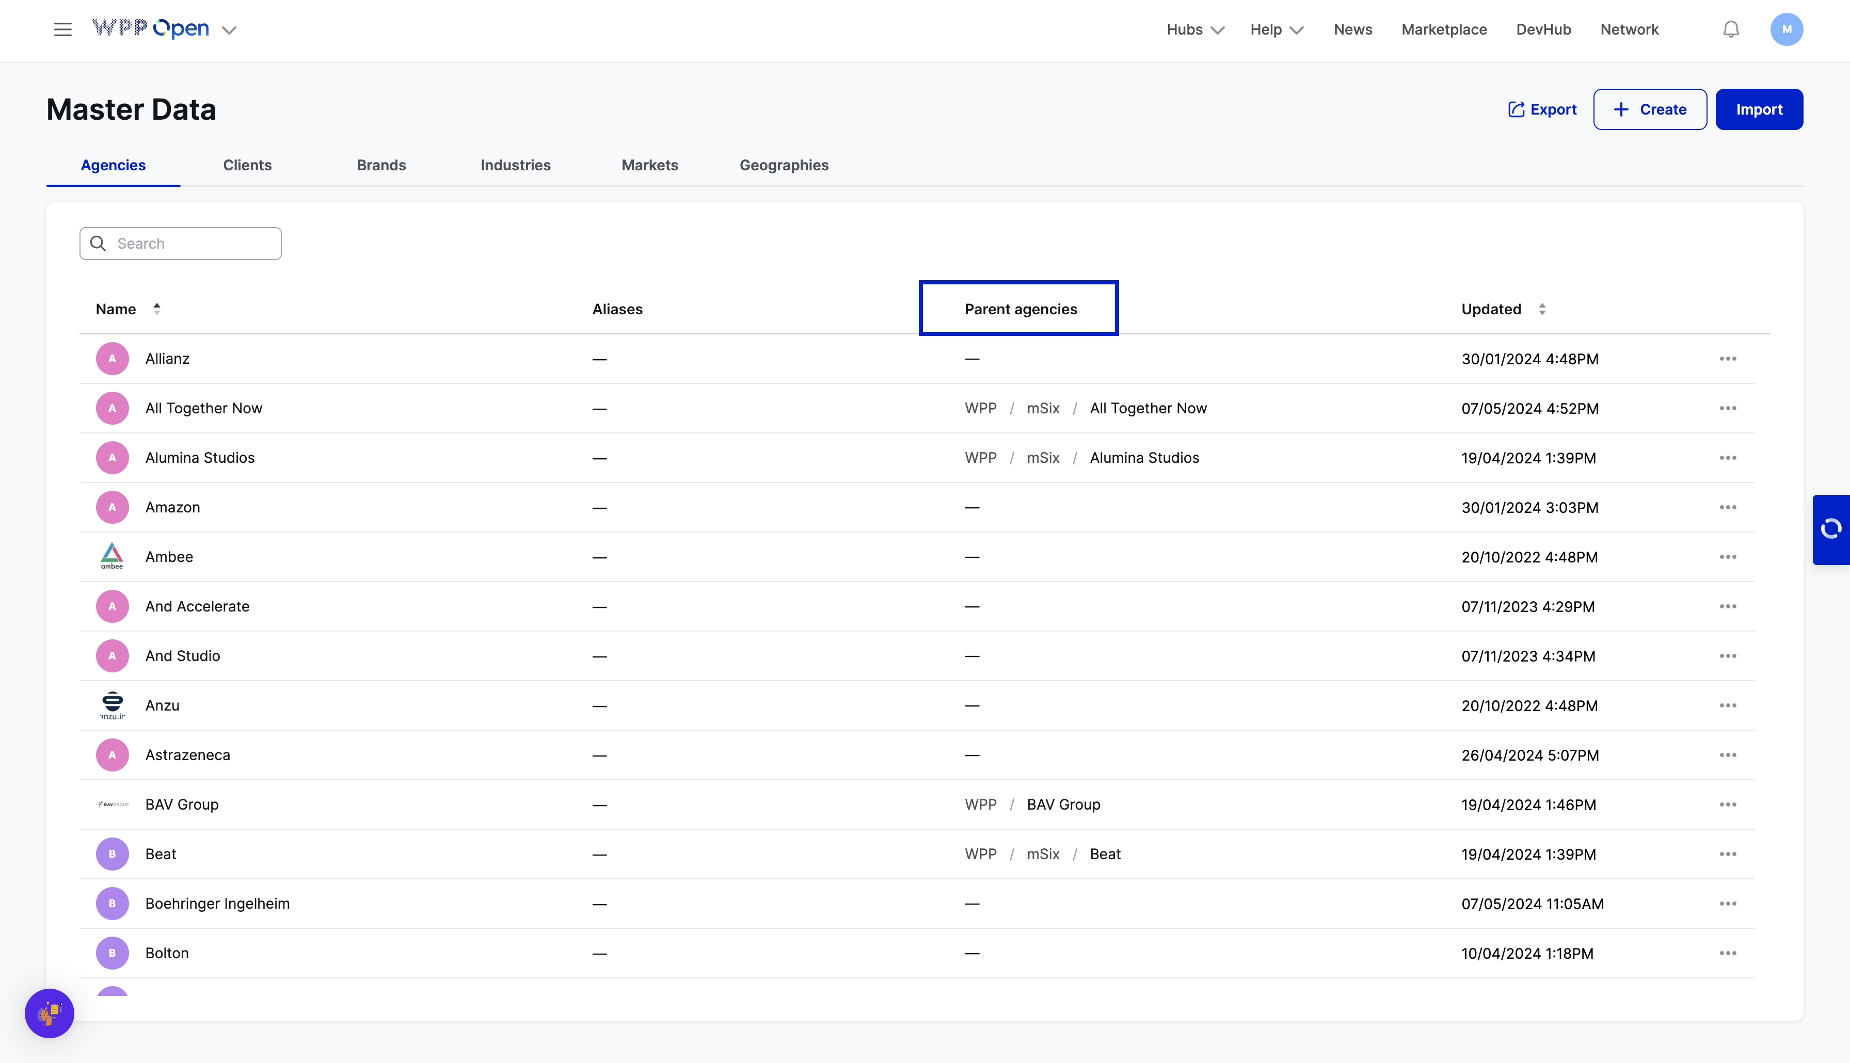
Task: Switch to the Clients tab
Action: [247, 165]
